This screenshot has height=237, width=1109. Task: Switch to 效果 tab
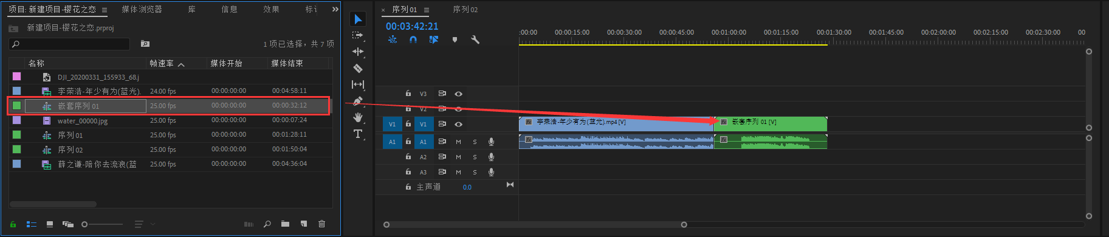tap(272, 10)
